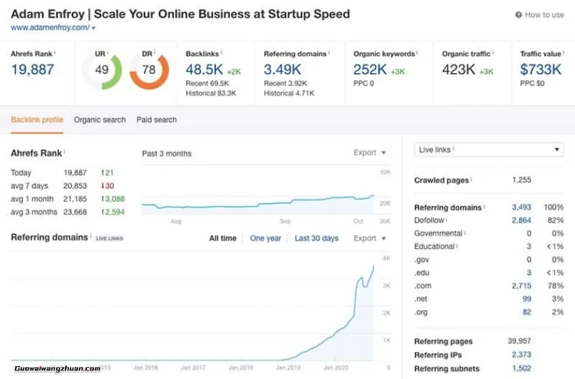Open the www.adamenfroy.com URL link
The height and width of the screenshot is (379, 575).
click(50, 28)
